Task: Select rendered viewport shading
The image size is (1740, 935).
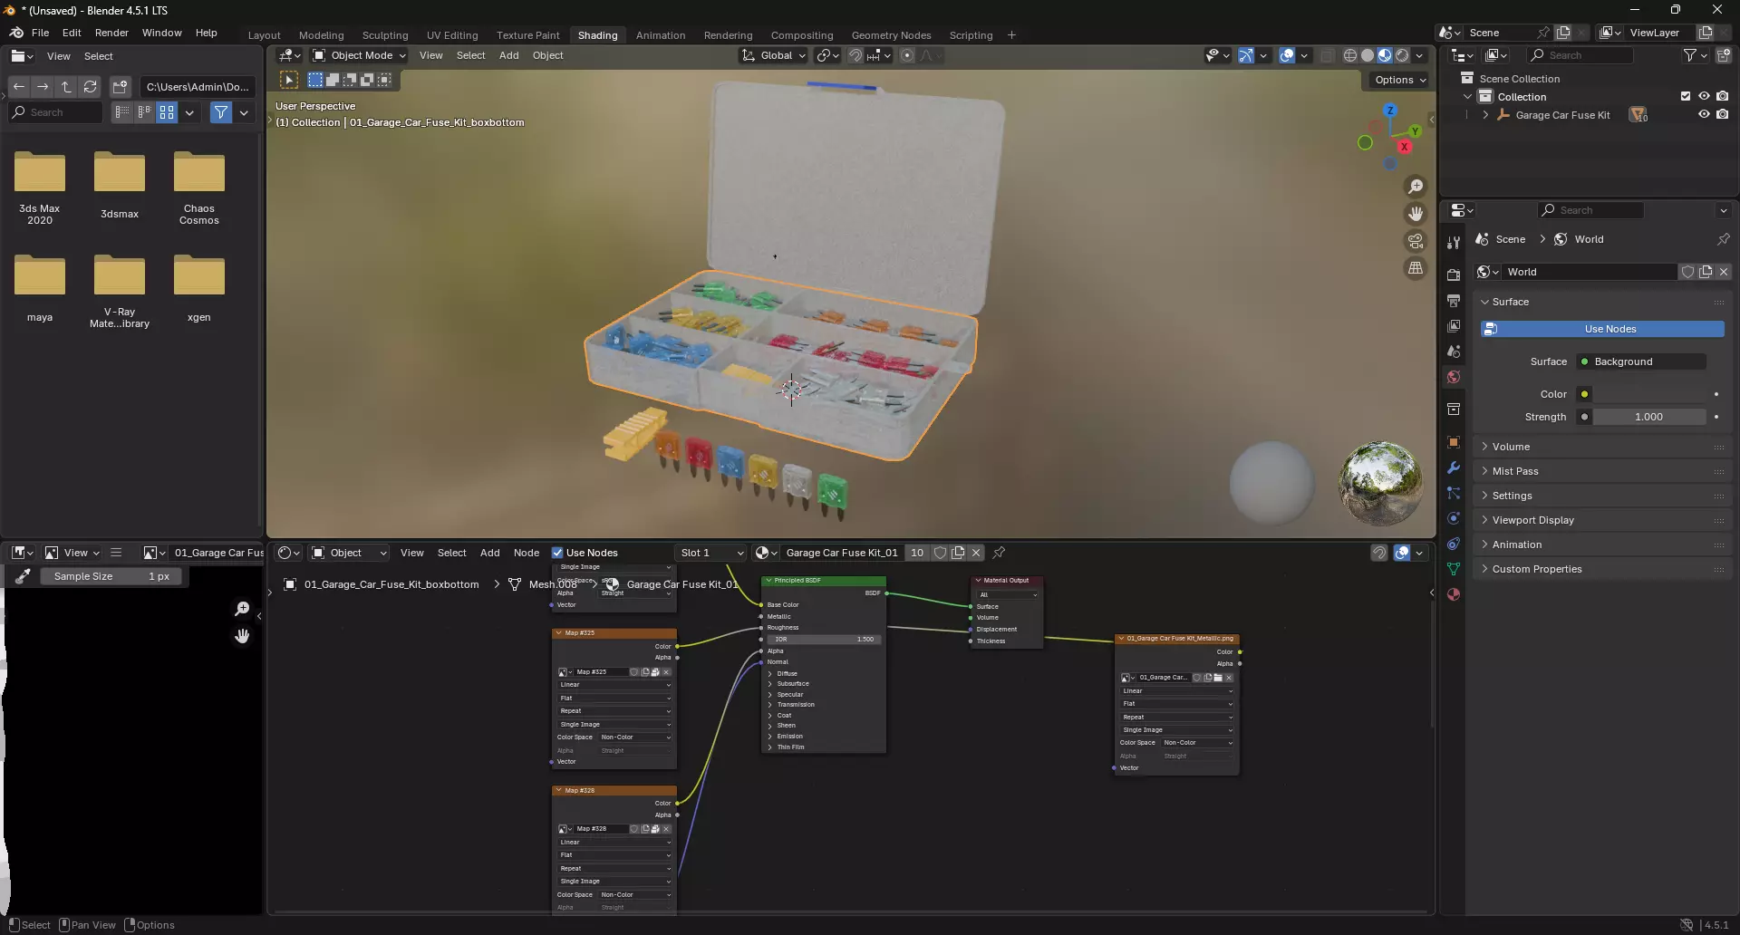Action: pyautogui.click(x=1402, y=55)
